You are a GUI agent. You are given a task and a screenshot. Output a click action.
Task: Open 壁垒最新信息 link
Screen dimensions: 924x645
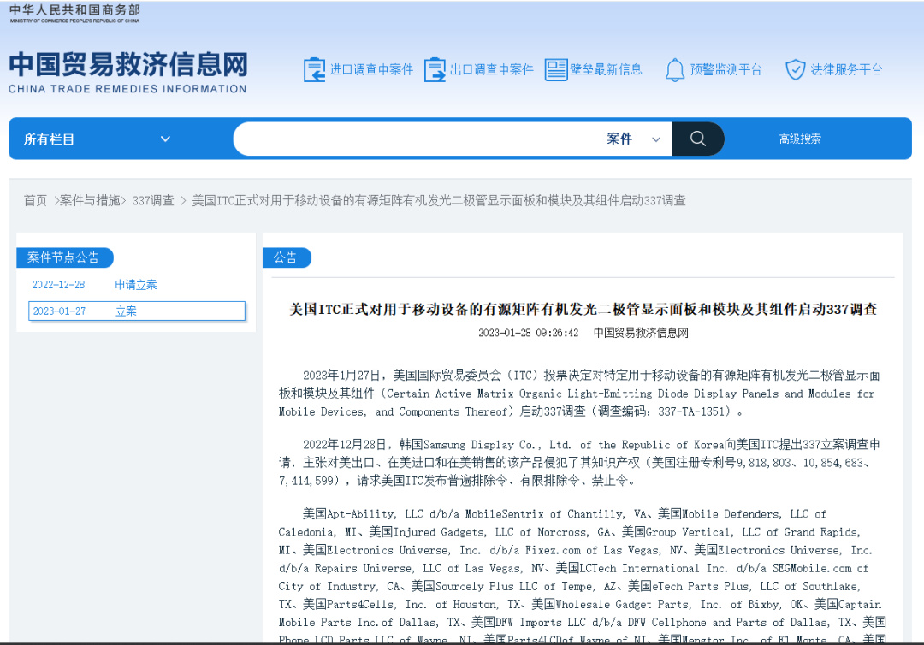[x=606, y=70]
